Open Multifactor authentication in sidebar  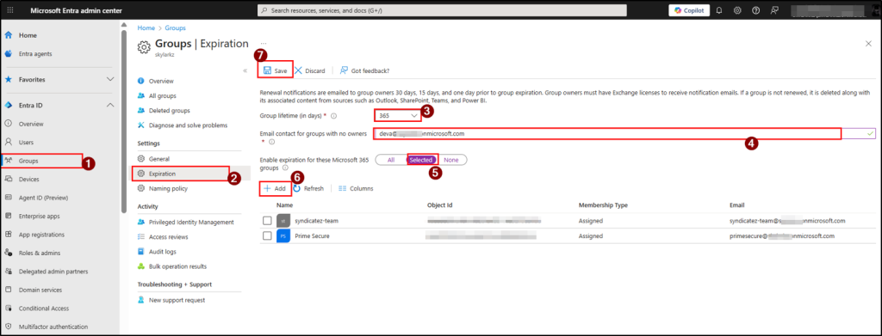[53, 327]
